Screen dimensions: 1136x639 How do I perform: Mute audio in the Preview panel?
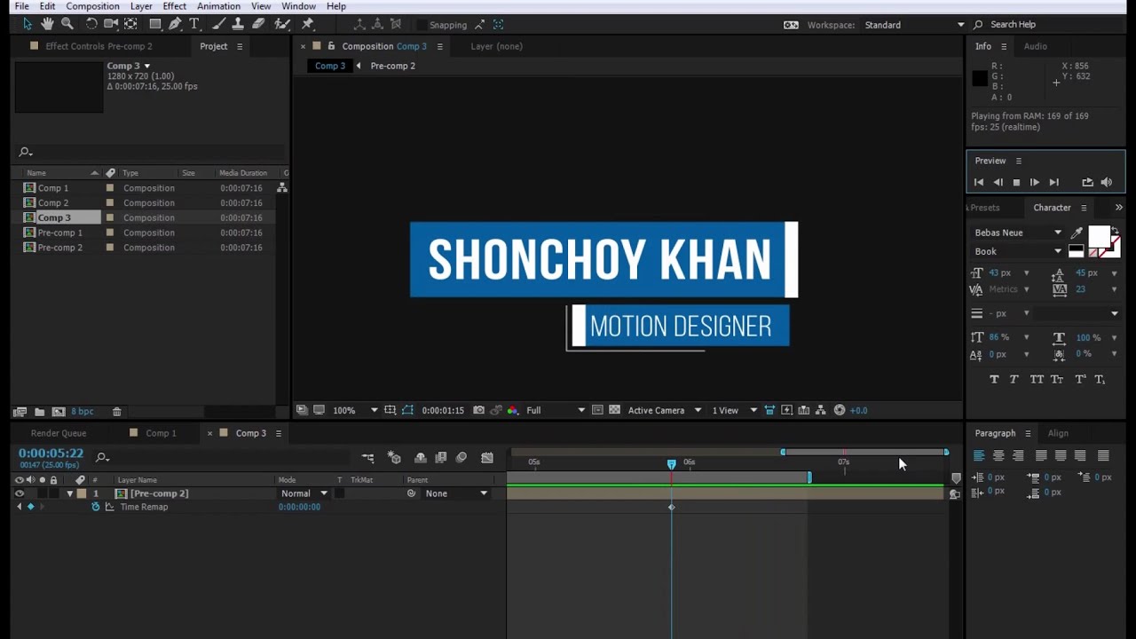tap(1107, 182)
